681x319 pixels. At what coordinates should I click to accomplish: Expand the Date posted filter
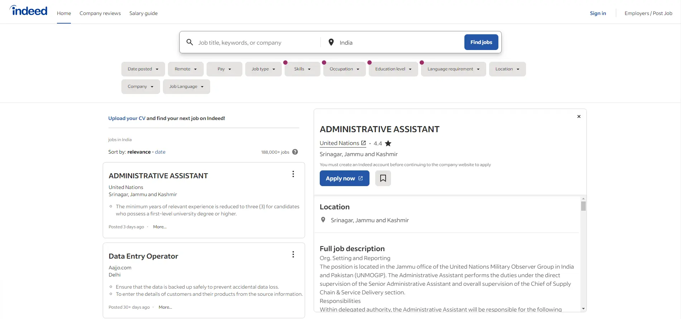click(x=143, y=69)
